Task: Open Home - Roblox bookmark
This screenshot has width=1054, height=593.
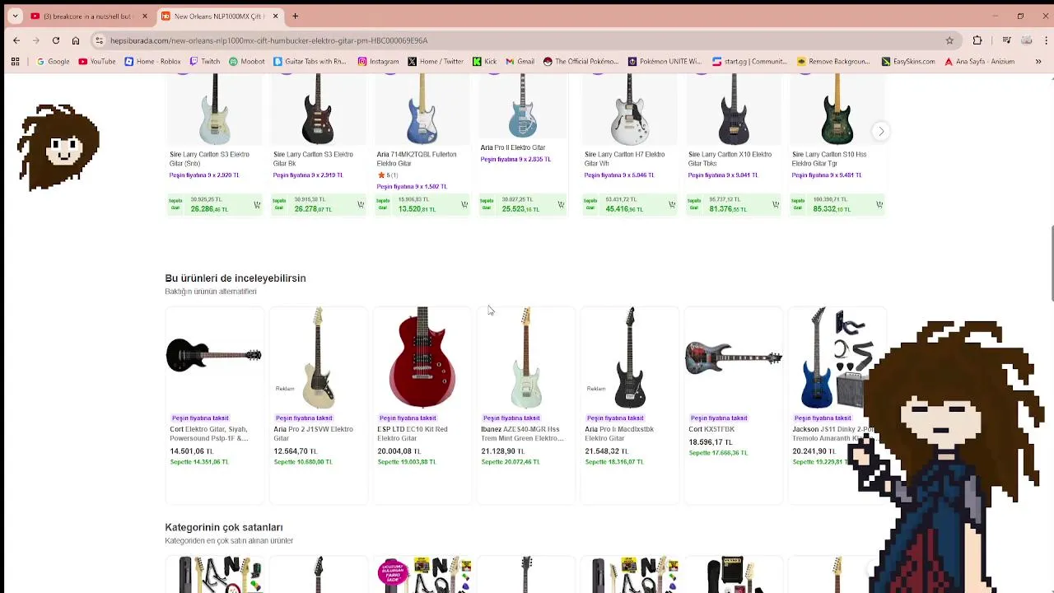Action: click(152, 61)
